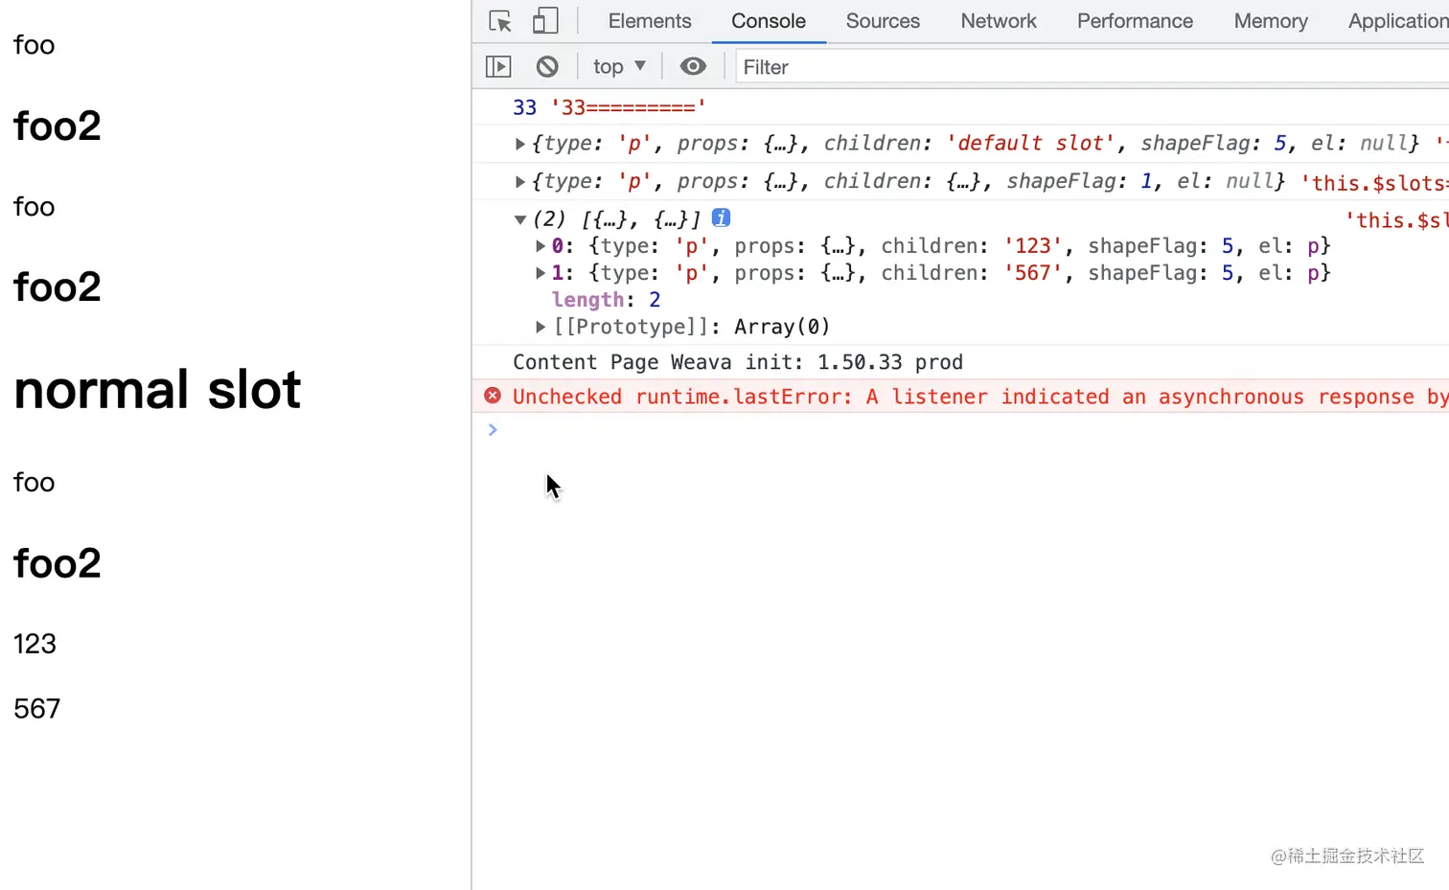Click the 'Unchecked runtime.lastError' error message
This screenshot has width=1449, height=890.
point(980,397)
